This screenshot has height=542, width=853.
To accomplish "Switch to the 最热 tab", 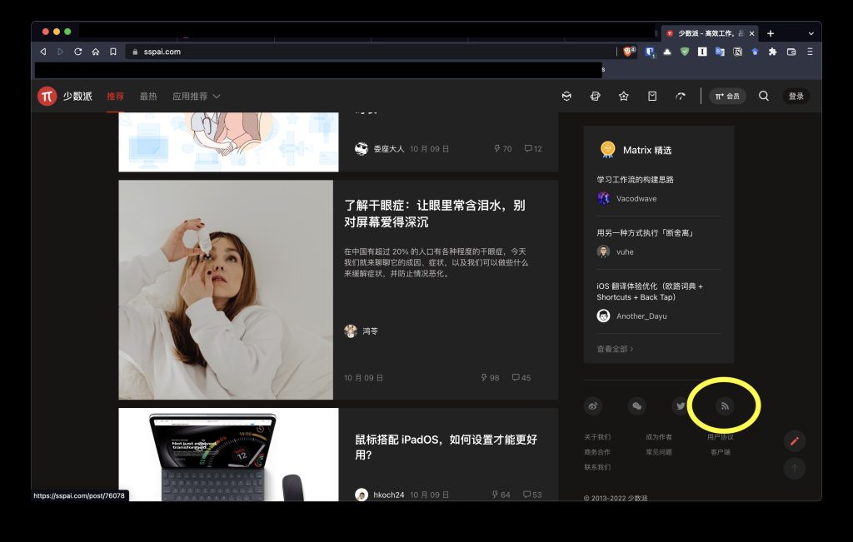I will click(148, 97).
